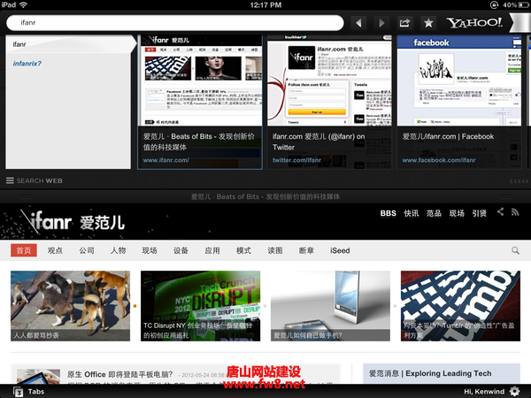Open the 原生 Office 即将登陆平板电脑 headline
Screen dimensions: 531x398
119,374
